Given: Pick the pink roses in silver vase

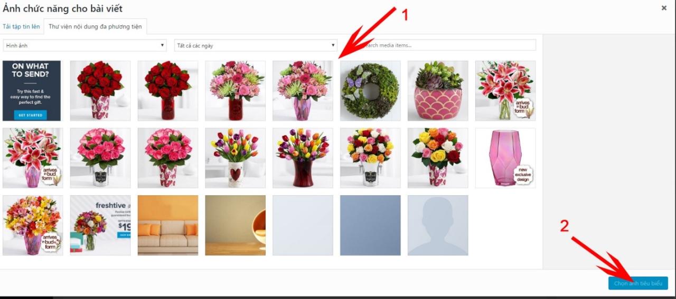Looking at the screenshot, I should (x=100, y=158).
